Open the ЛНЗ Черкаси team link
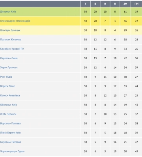142x157 pixels. [8, 114]
